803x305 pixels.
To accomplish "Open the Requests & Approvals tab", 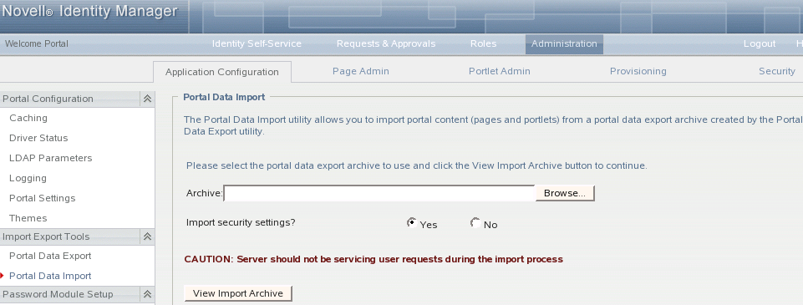I will (386, 44).
